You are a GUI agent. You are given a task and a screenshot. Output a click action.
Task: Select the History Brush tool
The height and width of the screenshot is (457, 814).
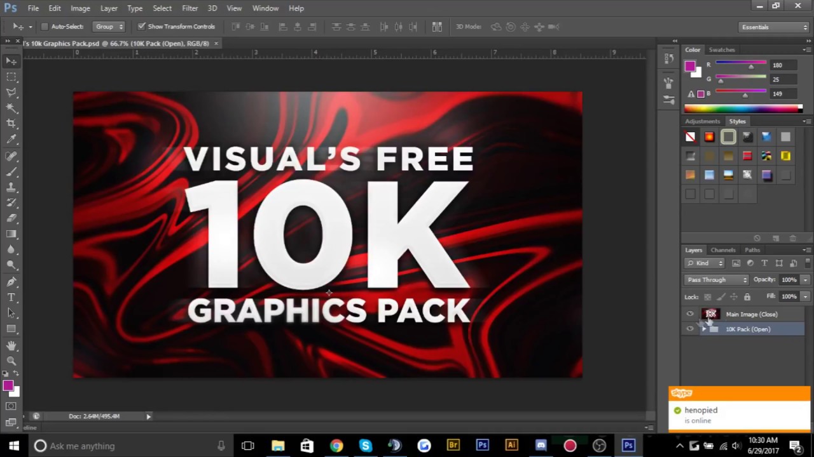[11, 203]
